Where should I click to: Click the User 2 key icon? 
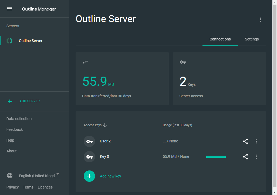[x=89, y=141]
